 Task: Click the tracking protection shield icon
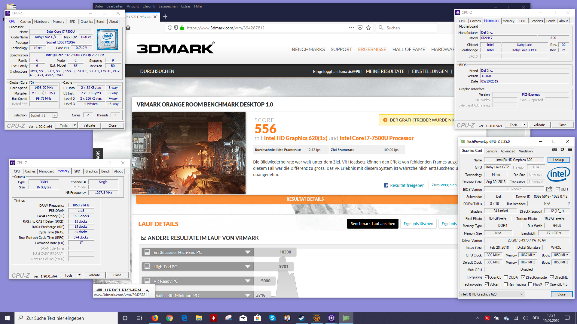[x=176, y=28]
